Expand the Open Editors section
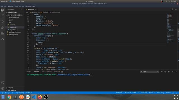This screenshot has width=179, height=100. pos(15,12)
